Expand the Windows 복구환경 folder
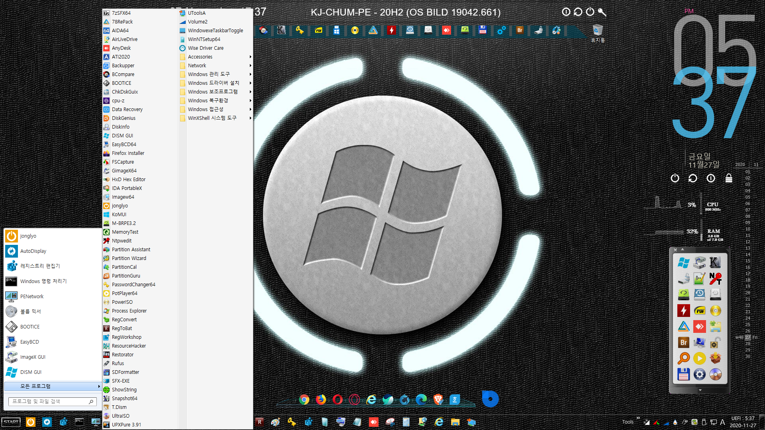 (x=216, y=101)
